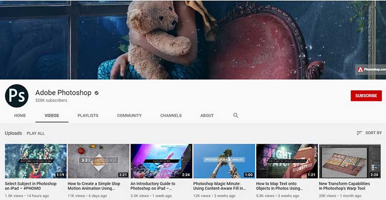This screenshot has width=386, height=200.
Task: Switch to the Playlists tab
Action: (x=88, y=115)
